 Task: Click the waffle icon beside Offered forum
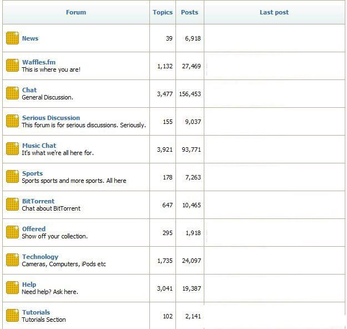pyautogui.click(x=13, y=232)
